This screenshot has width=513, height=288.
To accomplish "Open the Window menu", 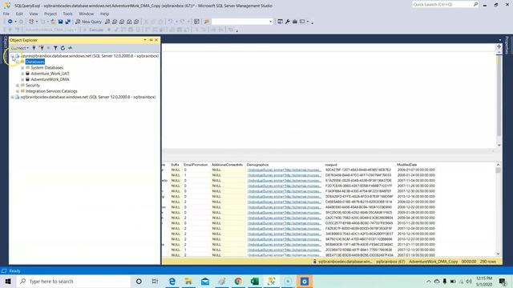I will pyautogui.click(x=87, y=14).
